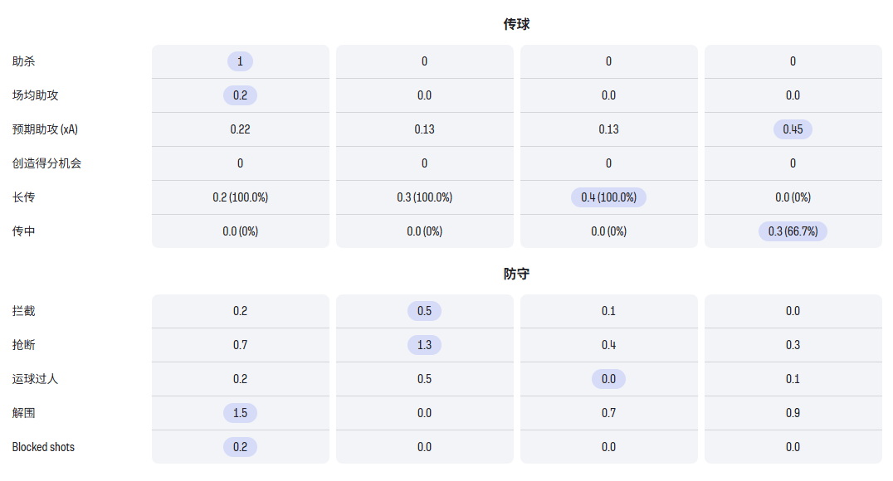Select the 助杀 row label
893x481 pixels.
click(24, 61)
